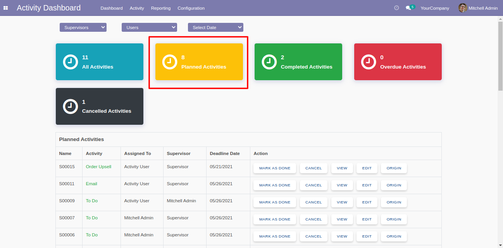Click Order Upsell activity text
The height and width of the screenshot is (248, 503).
pyautogui.click(x=98, y=167)
